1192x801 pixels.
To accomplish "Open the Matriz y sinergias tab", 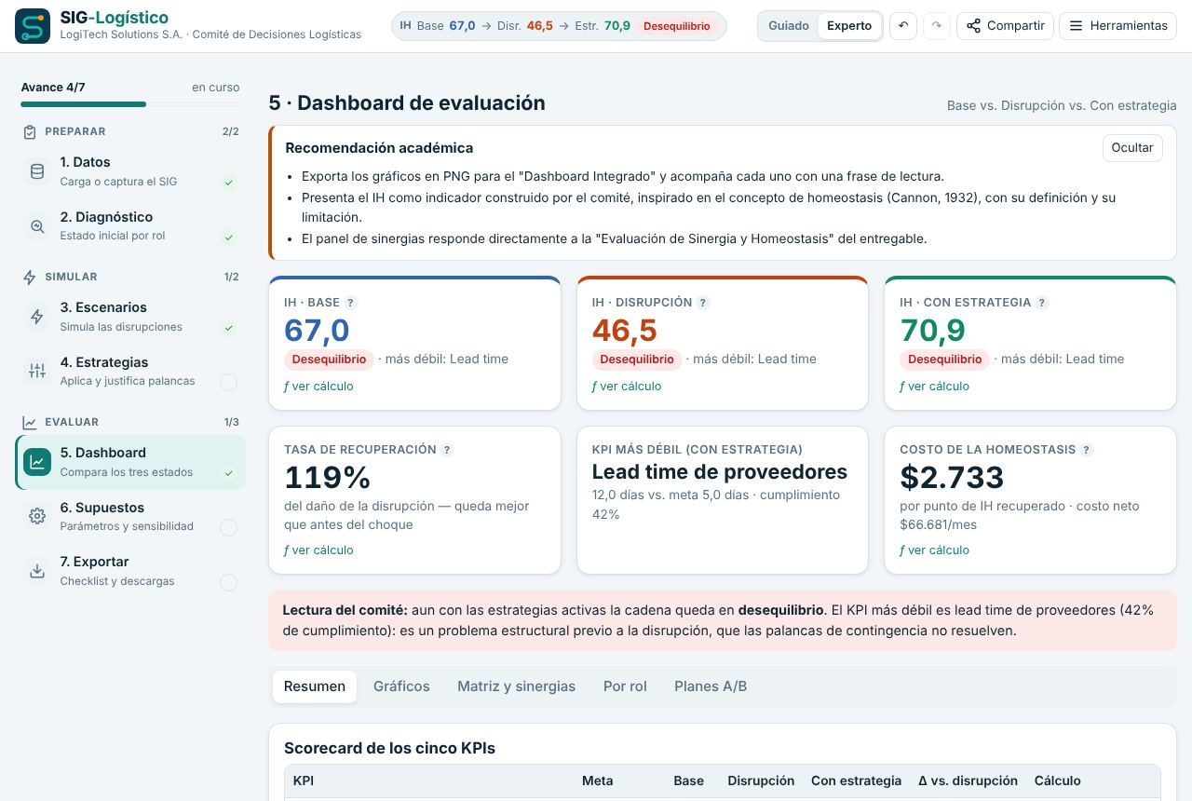I will click(516, 686).
